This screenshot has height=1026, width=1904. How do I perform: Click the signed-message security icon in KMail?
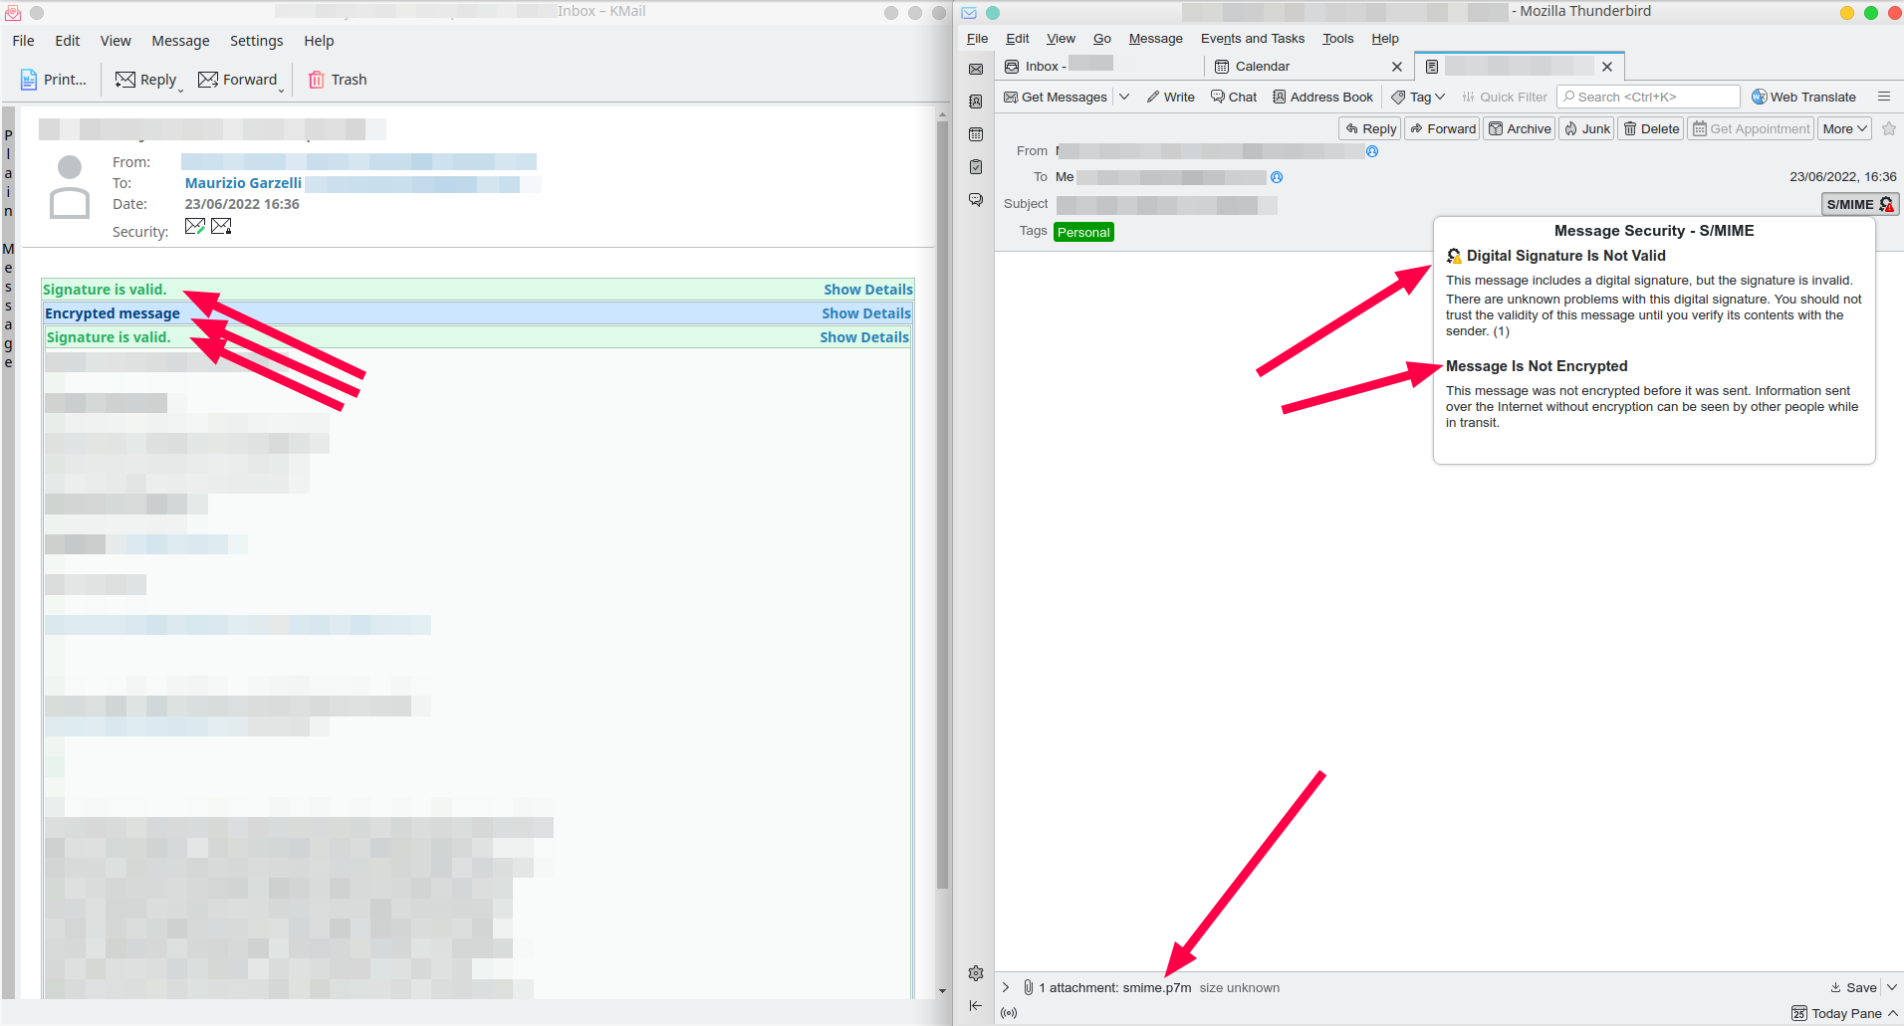pyautogui.click(x=195, y=227)
